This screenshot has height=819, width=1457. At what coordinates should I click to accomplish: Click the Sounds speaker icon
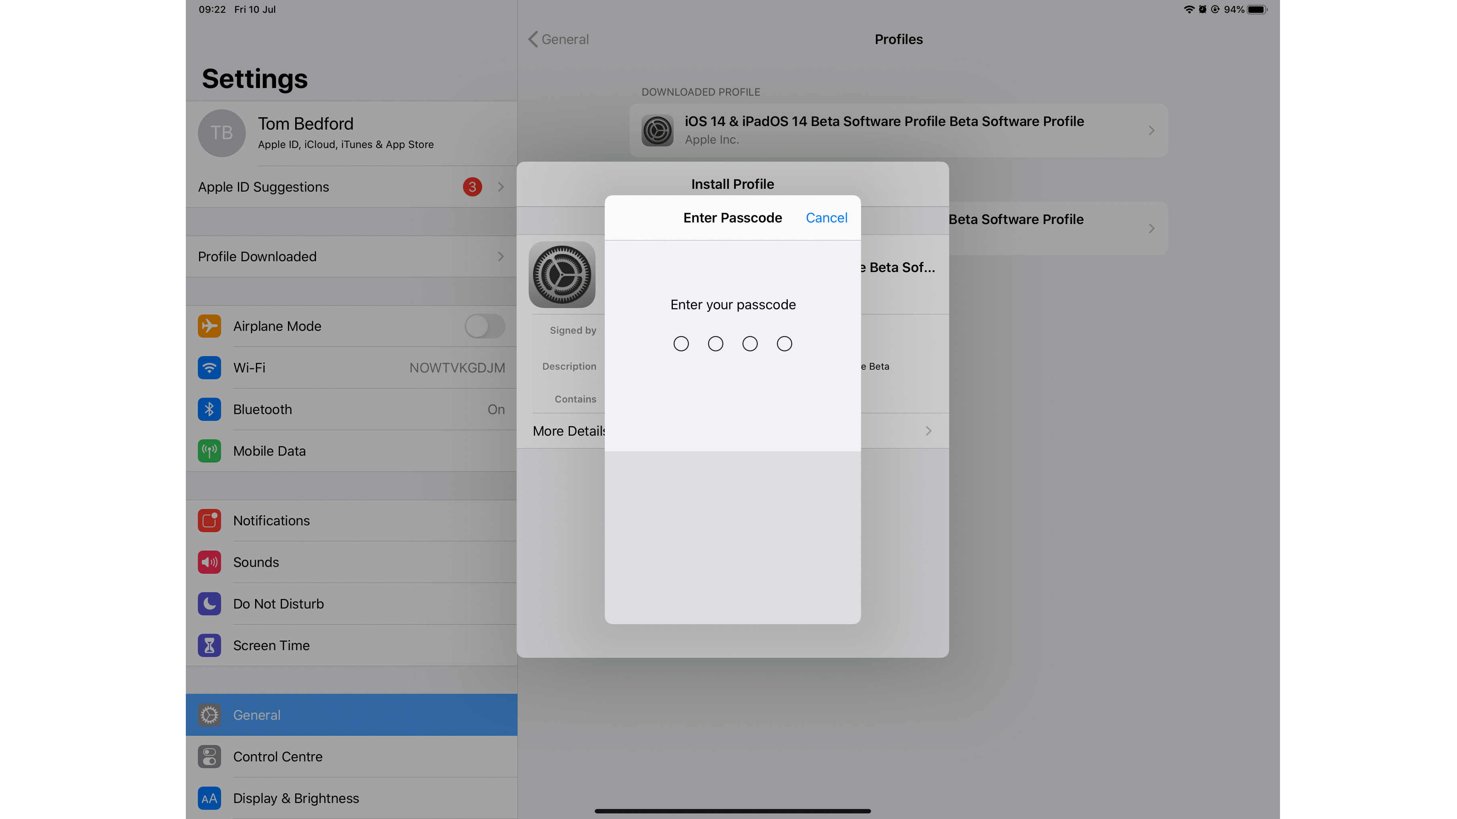(209, 562)
